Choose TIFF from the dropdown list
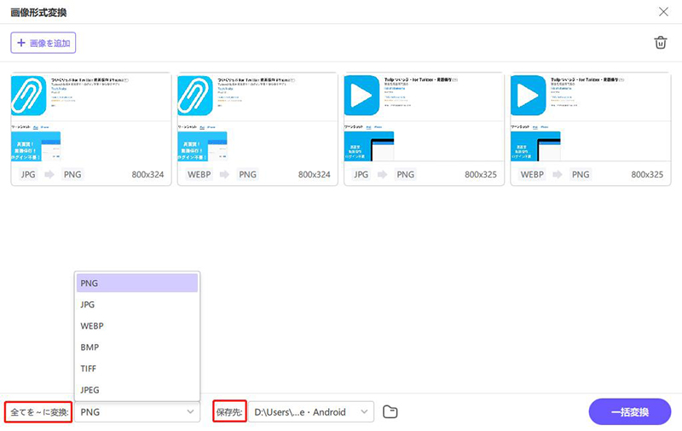The height and width of the screenshot is (431, 682). point(137,369)
